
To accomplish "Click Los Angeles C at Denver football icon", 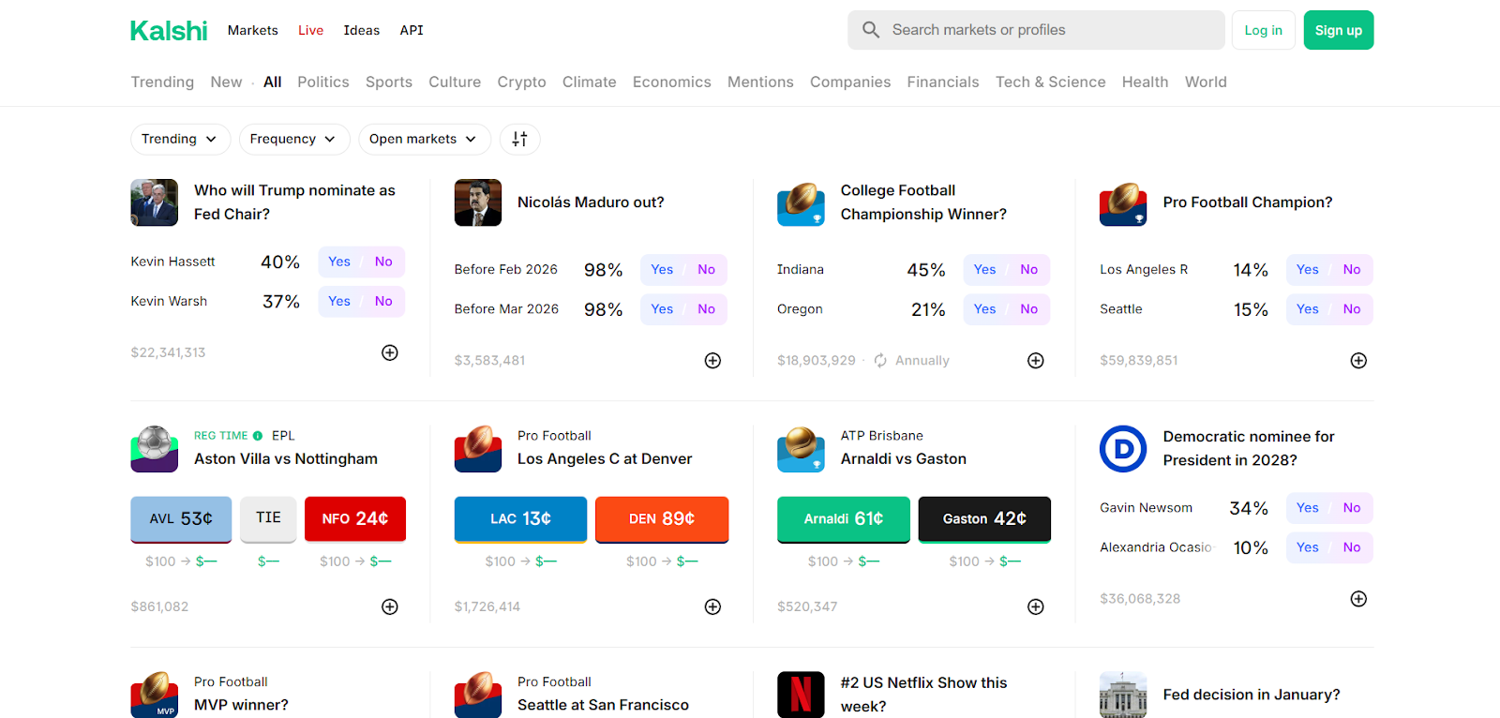I will pyautogui.click(x=478, y=448).
